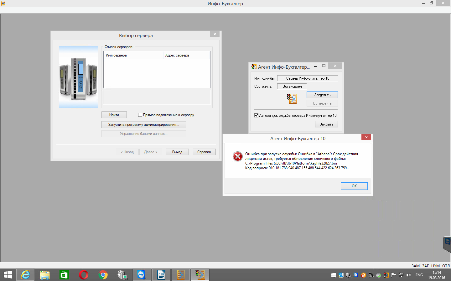Launch Opera browser from the taskbar

pyautogui.click(x=84, y=275)
